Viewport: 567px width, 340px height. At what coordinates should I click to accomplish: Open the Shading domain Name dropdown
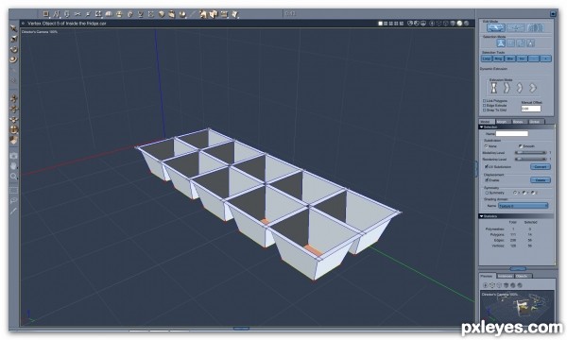click(x=523, y=206)
